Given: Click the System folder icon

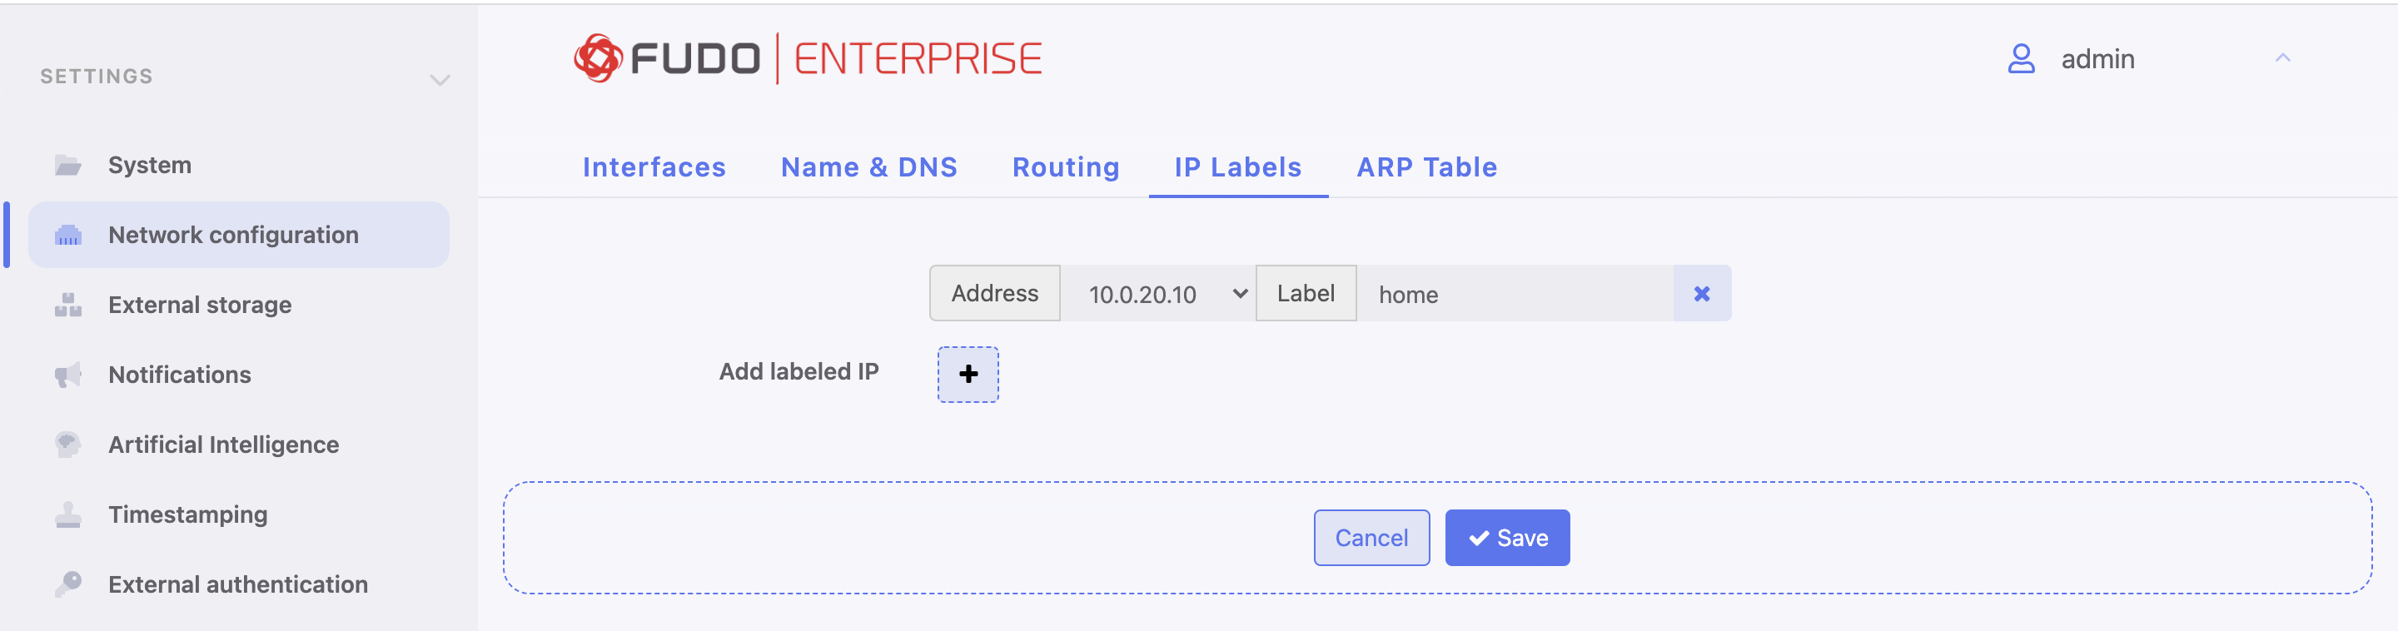Looking at the screenshot, I should (x=68, y=166).
